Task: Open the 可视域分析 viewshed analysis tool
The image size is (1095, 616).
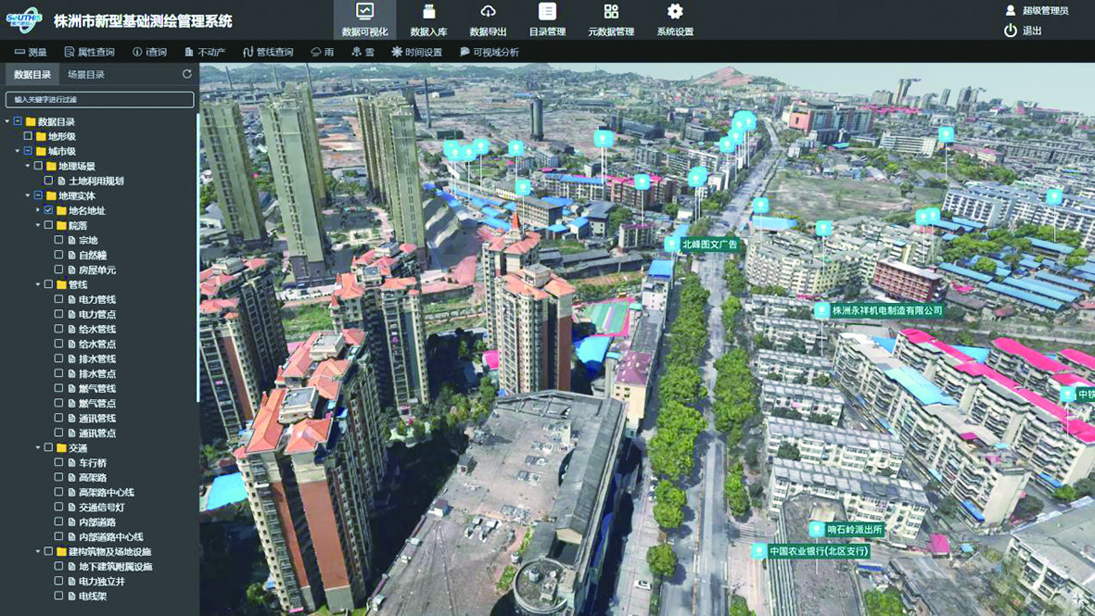Action: [x=489, y=53]
